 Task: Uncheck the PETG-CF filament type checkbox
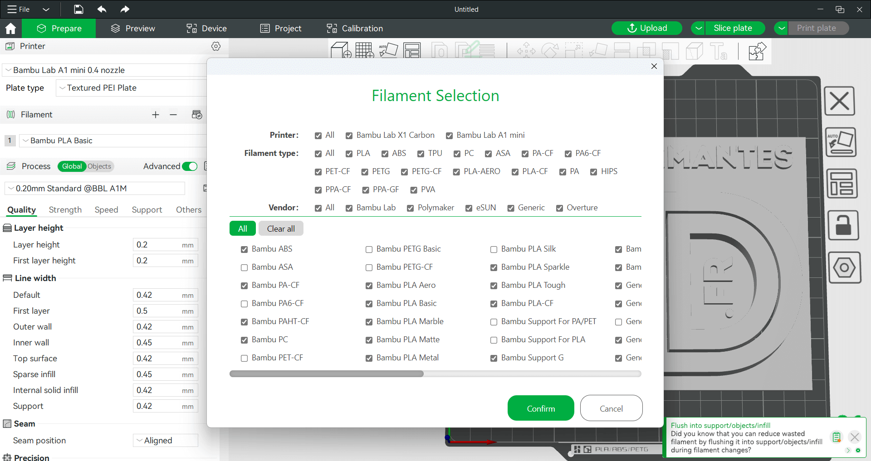[405, 172]
